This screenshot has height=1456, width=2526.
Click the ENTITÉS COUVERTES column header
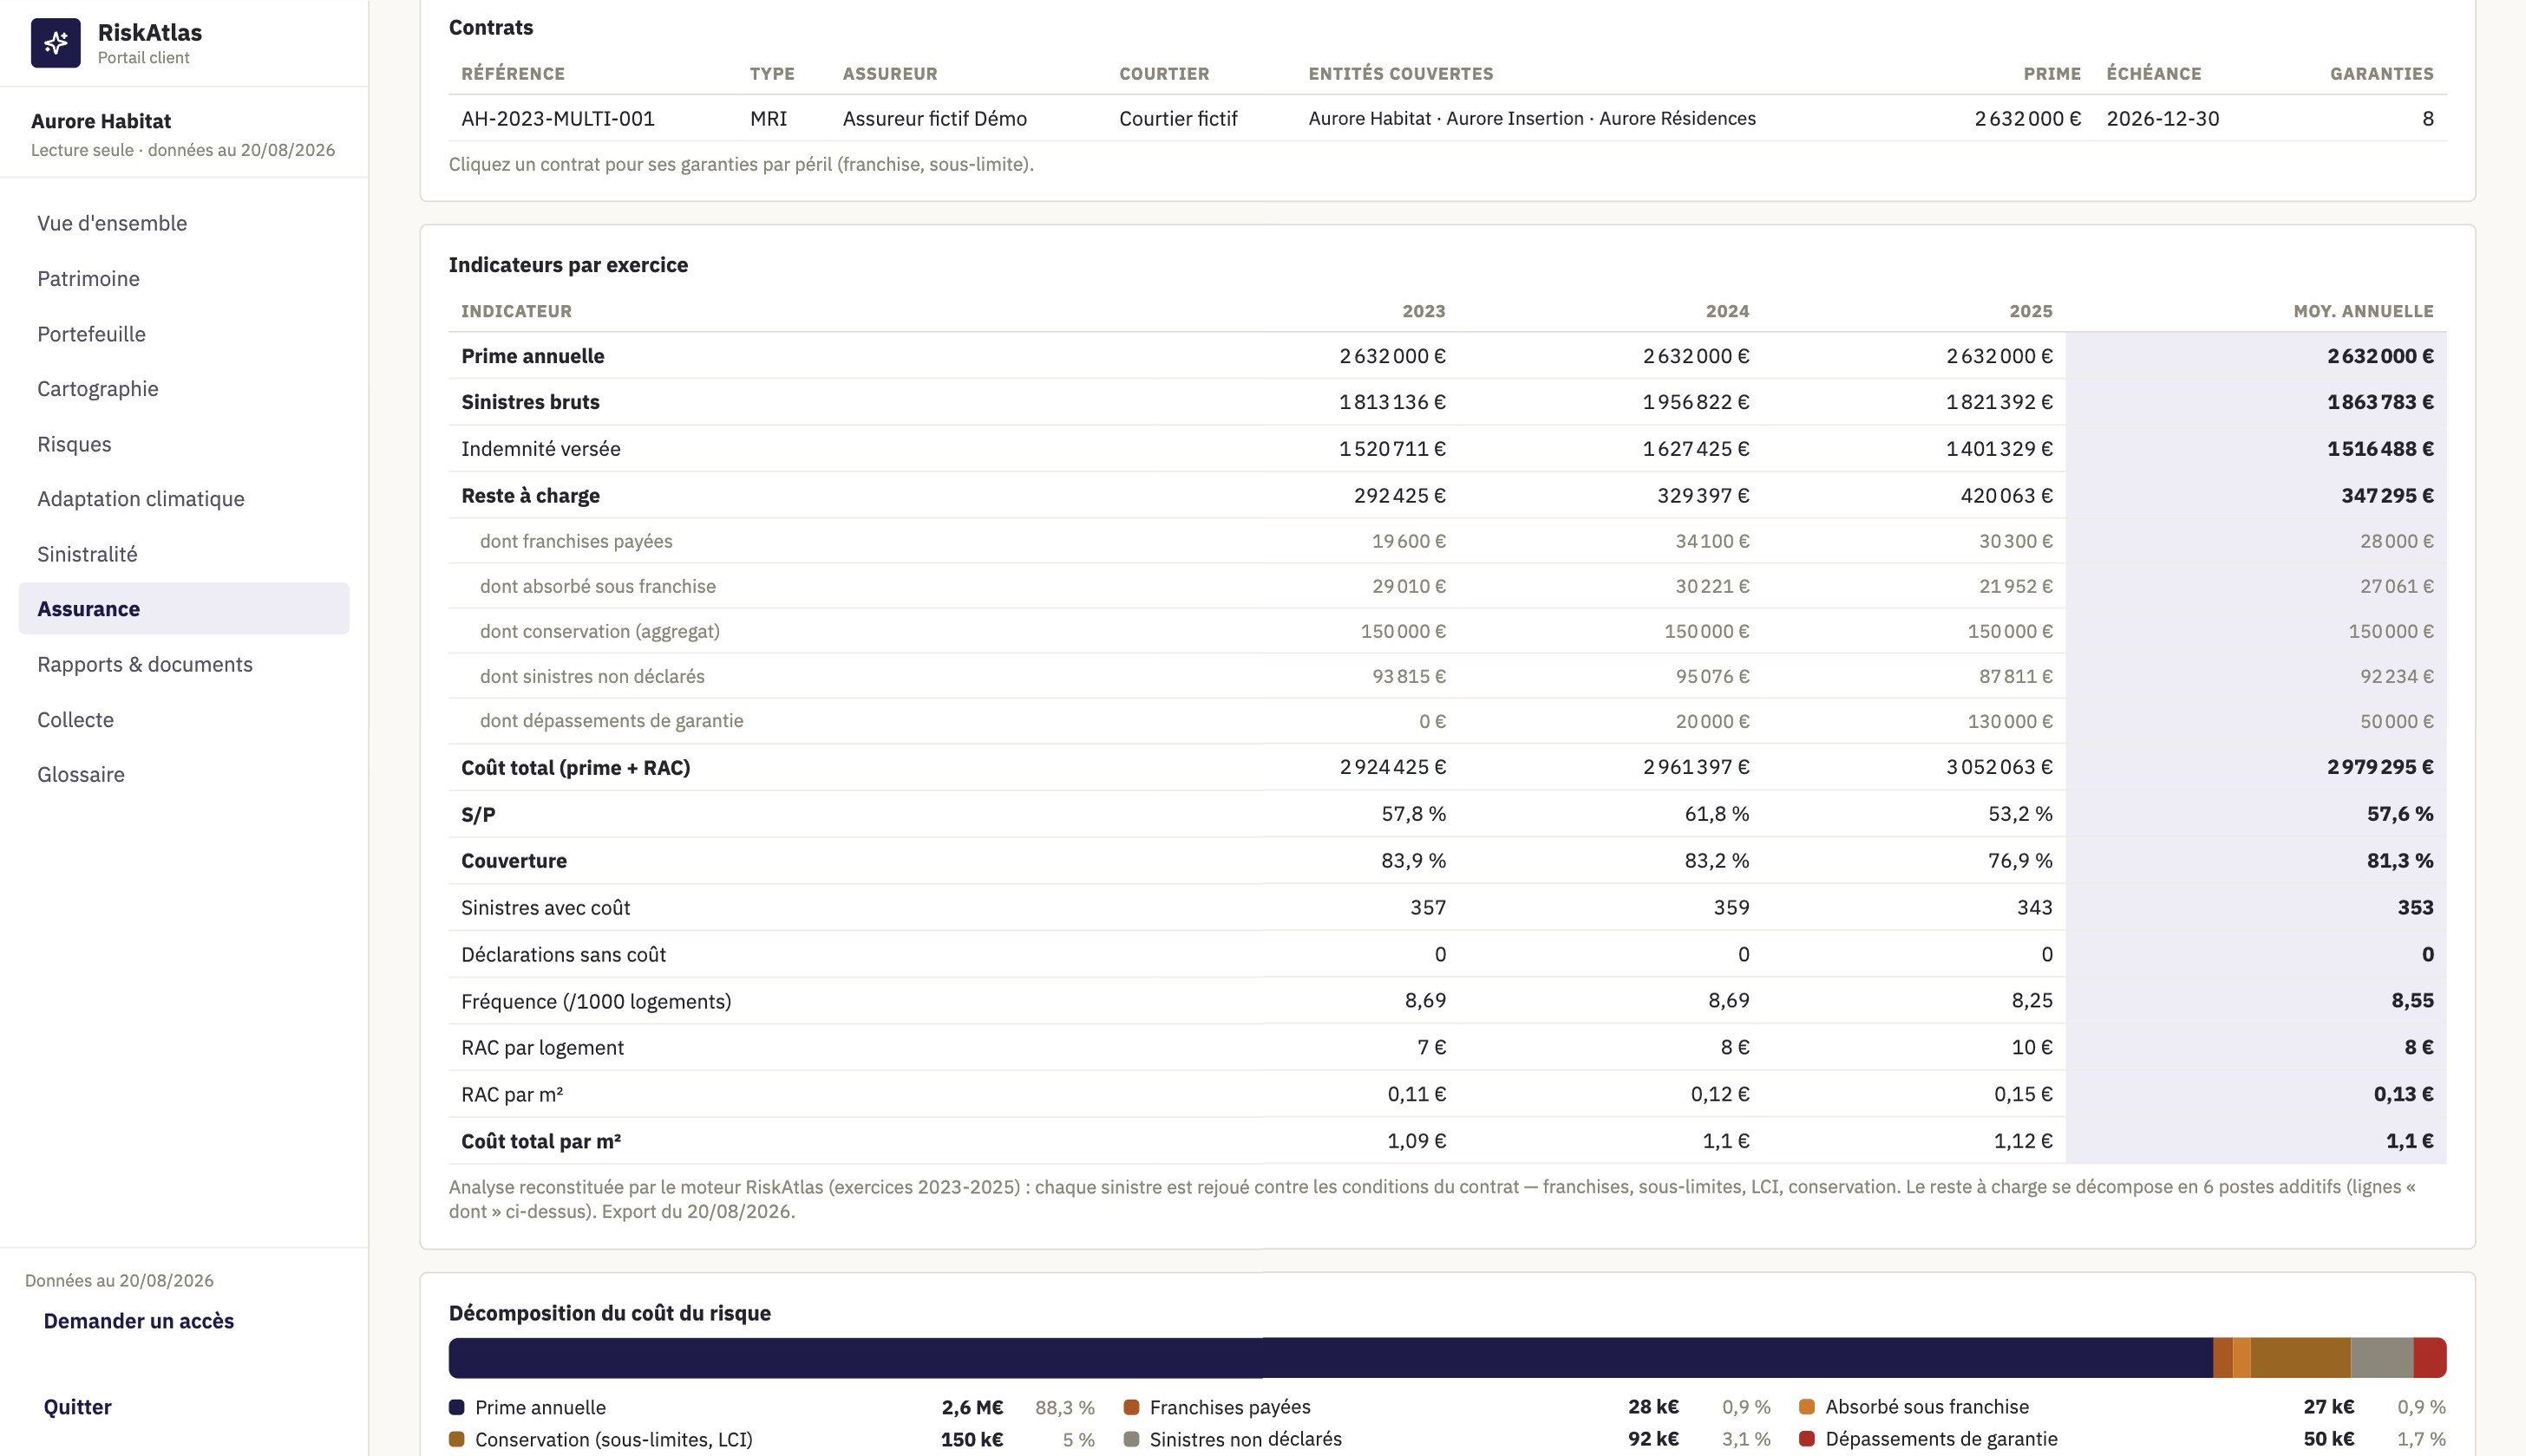tap(1400, 73)
